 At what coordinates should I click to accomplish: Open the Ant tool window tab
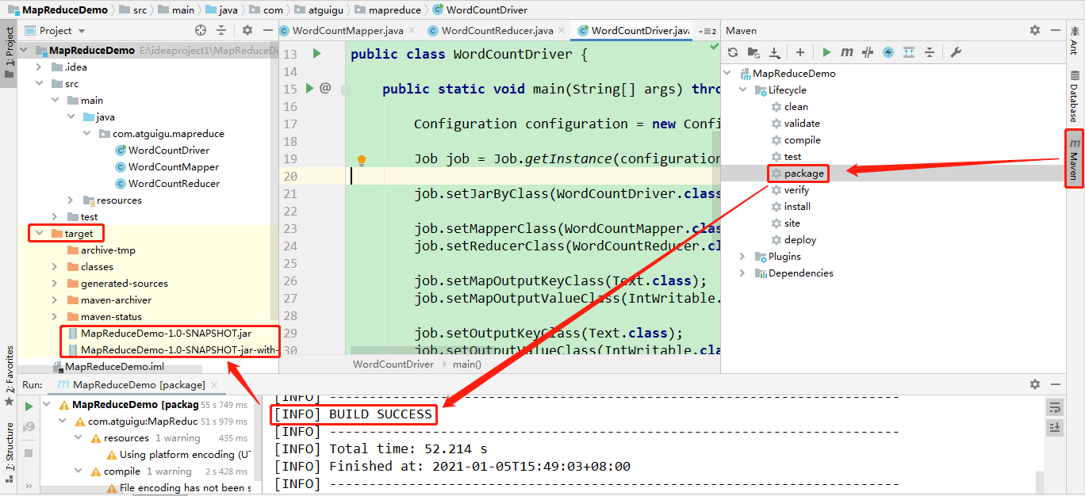(x=1075, y=40)
